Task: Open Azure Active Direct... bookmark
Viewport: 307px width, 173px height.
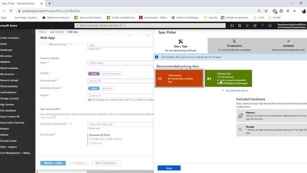Action: click(x=88, y=18)
